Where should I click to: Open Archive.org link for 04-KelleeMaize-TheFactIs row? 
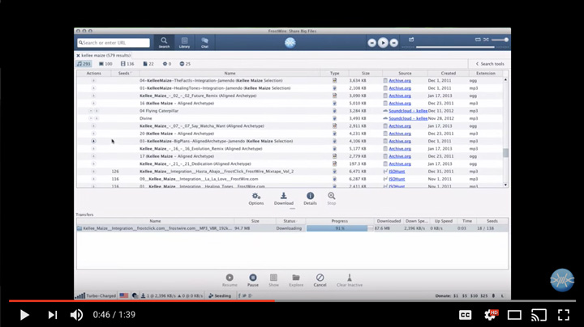[400, 80]
